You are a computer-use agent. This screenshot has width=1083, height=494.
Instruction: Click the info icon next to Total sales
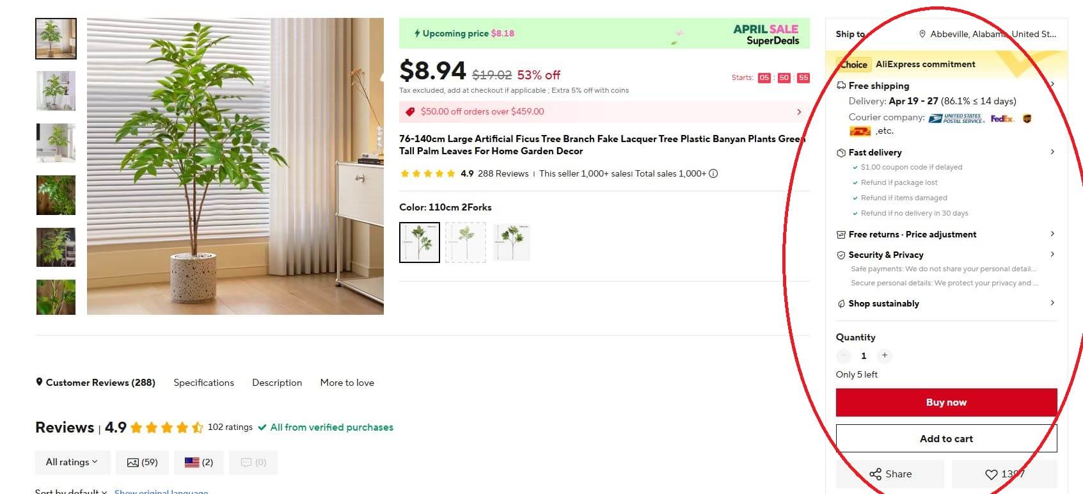click(x=714, y=173)
